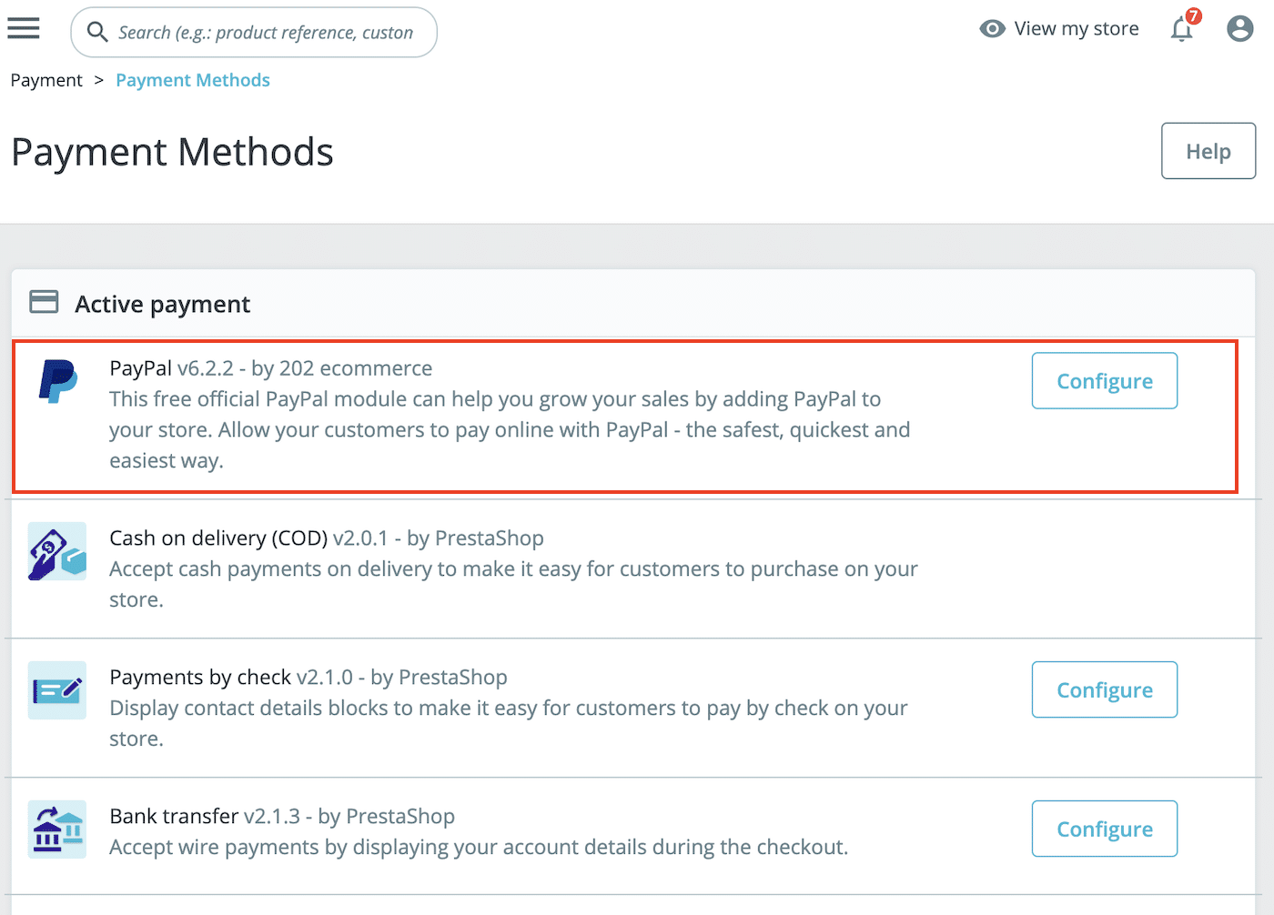The height and width of the screenshot is (915, 1274).
Task: Open the Help panel
Action: click(1208, 150)
